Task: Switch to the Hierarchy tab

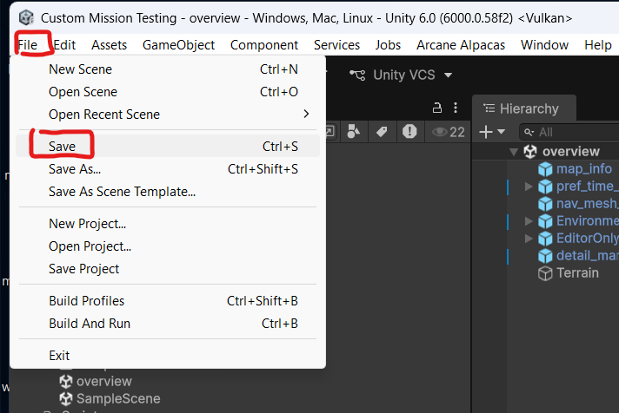Action: click(x=524, y=108)
